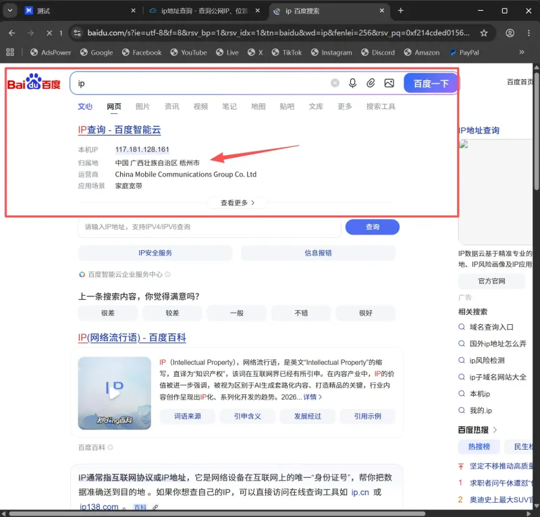540x517 pixels.
Task: Jump to 引用示例 section
Action: pos(367,416)
